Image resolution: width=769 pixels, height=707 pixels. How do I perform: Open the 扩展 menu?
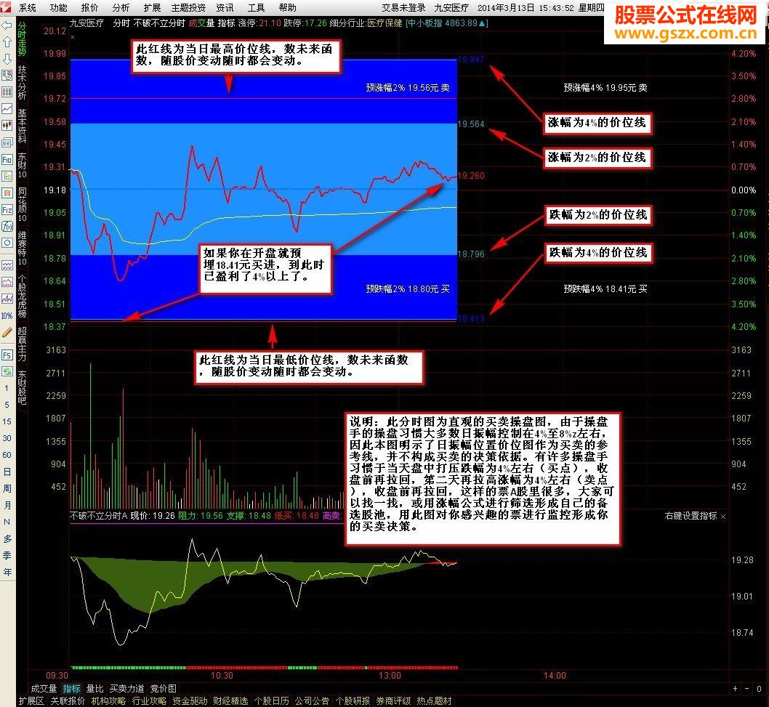tap(152, 8)
